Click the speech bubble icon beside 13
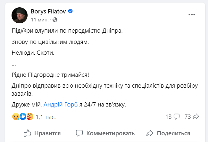 pyautogui.click(x=177, y=117)
